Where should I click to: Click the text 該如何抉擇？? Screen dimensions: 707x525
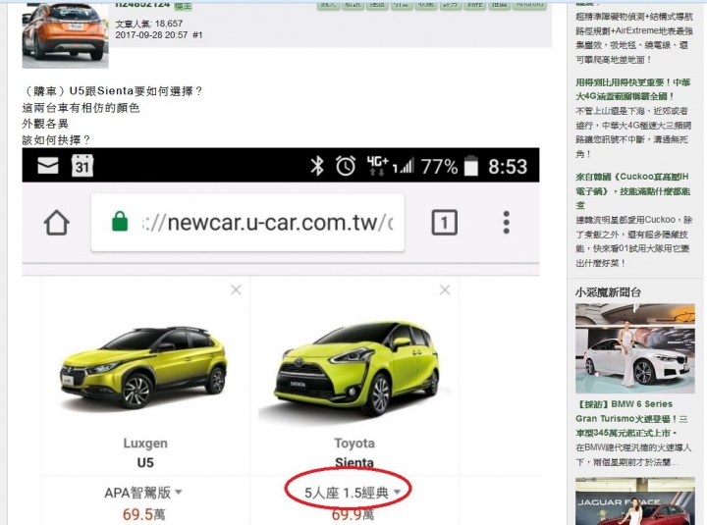point(56,140)
